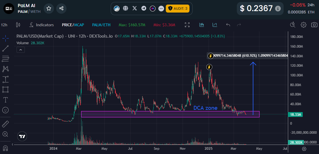
Task: Open the DEXTools chart link icon
Action: (x=117, y=8)
